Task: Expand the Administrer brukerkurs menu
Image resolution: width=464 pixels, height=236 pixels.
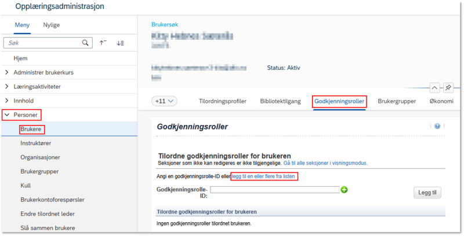Action: click(7, 72)
